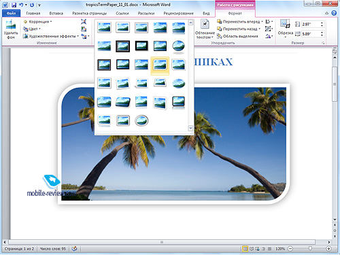Click the 120% zoom level button
The width and height of the screenshot is (340, 255).
280,249
